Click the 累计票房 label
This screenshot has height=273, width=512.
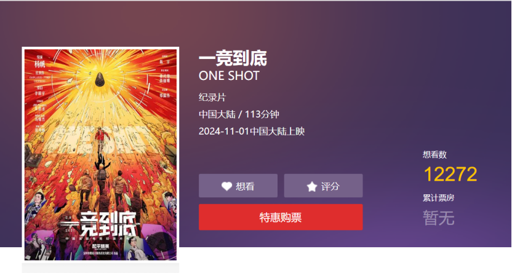click(x=439, y=197)
